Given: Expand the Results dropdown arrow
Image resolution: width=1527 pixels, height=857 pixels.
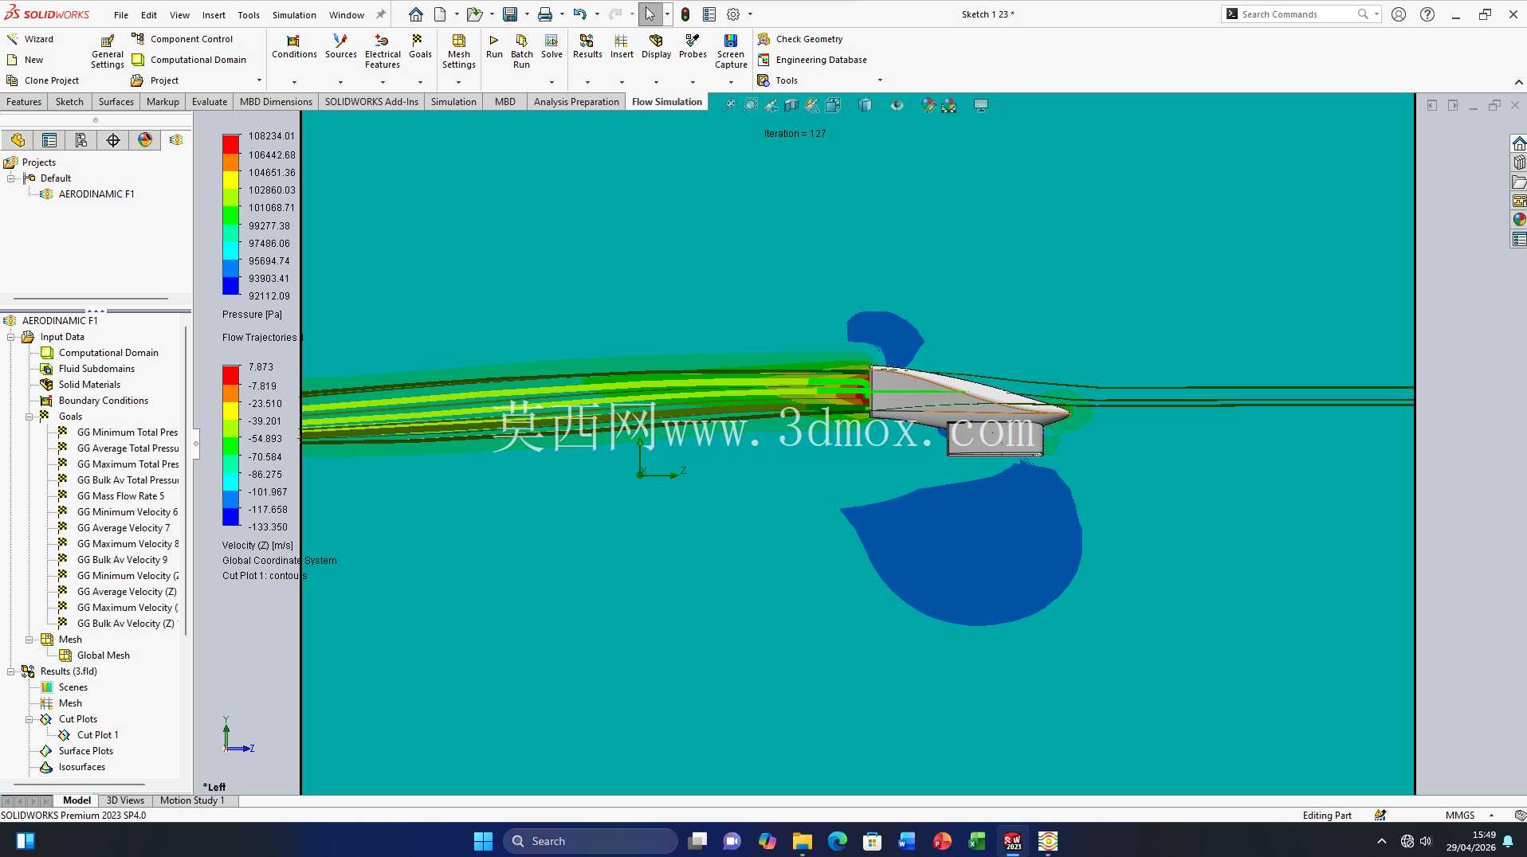Looking at the screenshot, I should [587, 82].
